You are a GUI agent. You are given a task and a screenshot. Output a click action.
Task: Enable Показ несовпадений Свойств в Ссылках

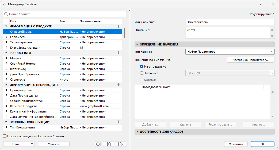click(5, 136)
